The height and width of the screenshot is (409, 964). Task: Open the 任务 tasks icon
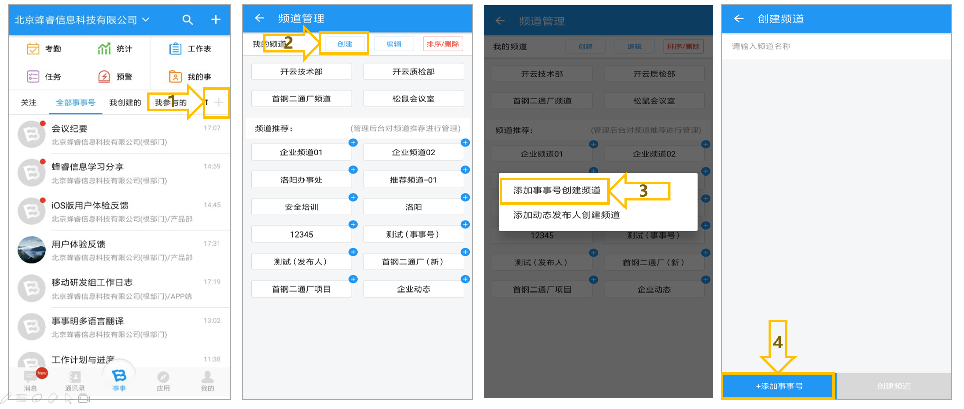pyautogui.click(x=33, y=77)
